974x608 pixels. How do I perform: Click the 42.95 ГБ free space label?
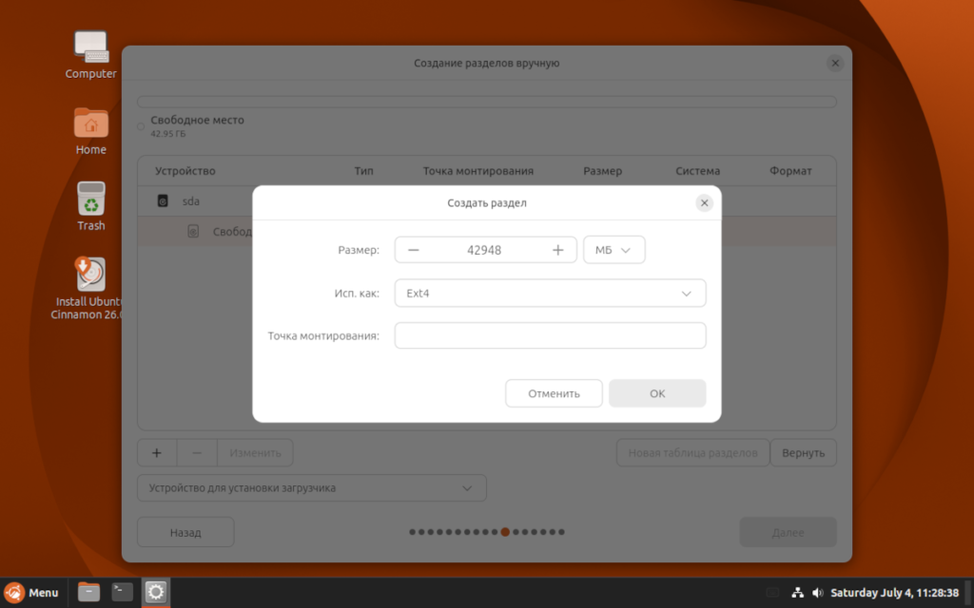click(167, 134)
